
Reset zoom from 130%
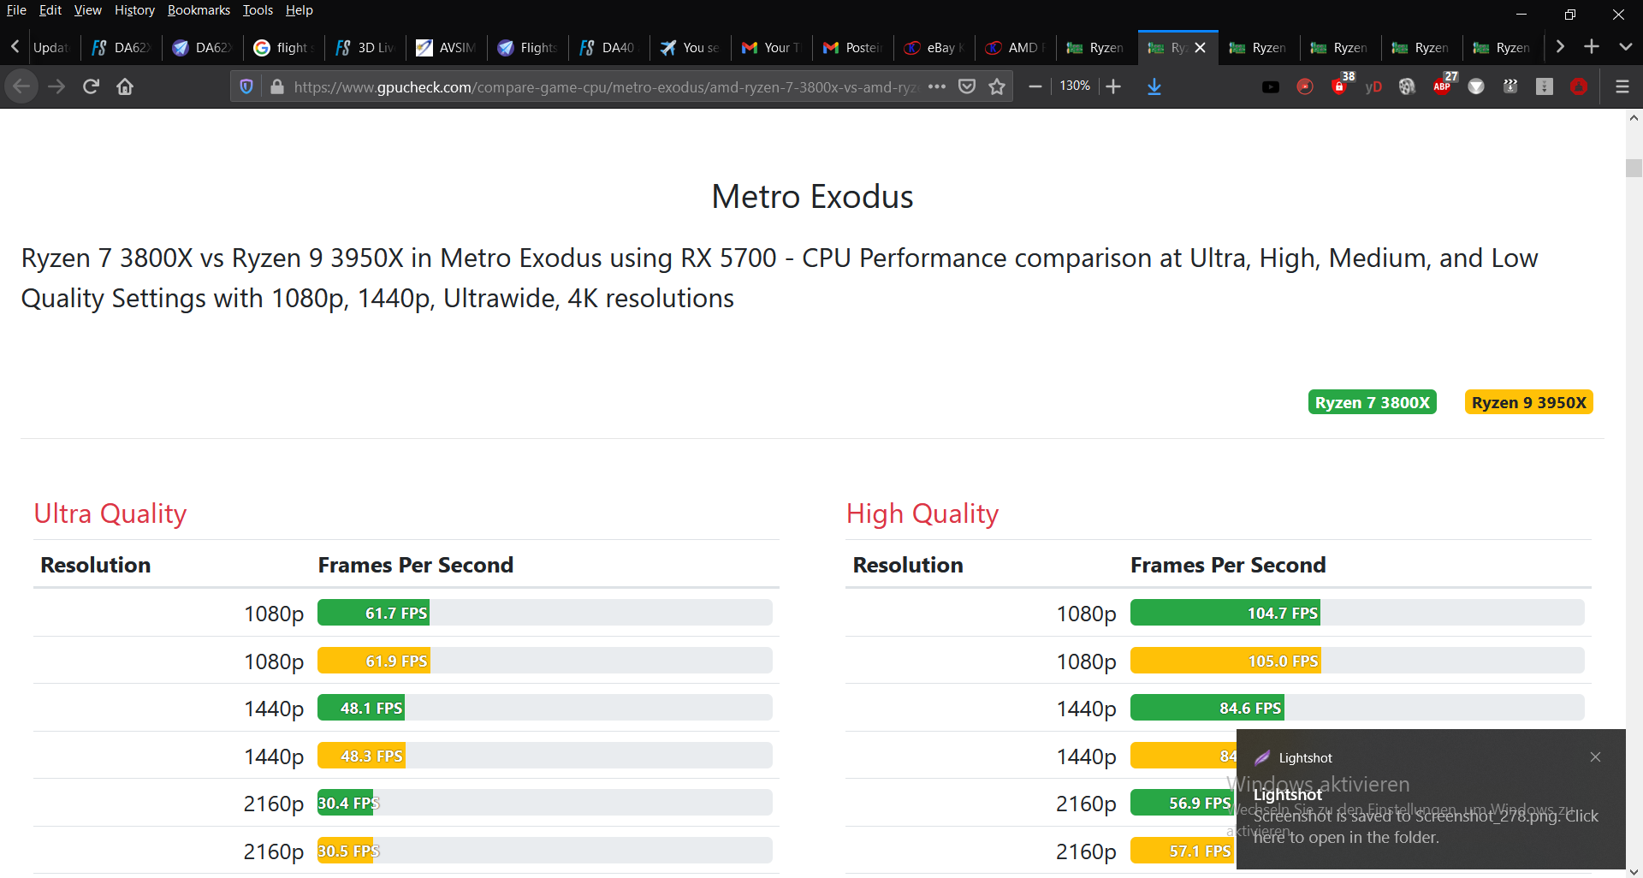(x=1075, y=86)
